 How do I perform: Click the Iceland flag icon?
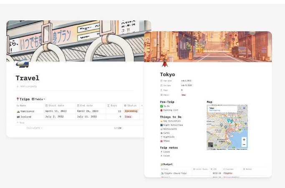coord(18,117)
